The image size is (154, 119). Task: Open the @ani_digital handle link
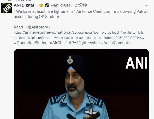click(61, 5)
